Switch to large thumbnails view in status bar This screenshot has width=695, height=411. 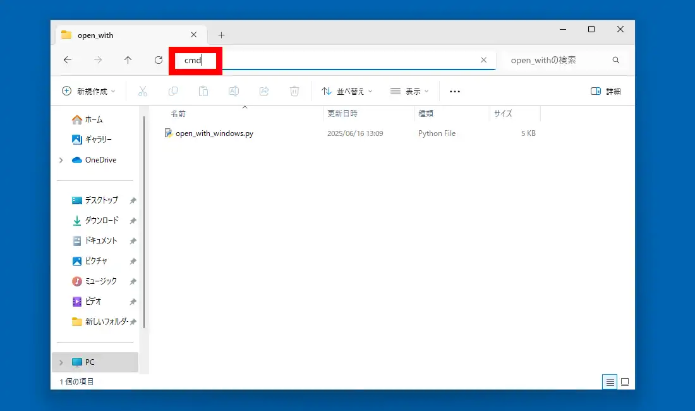click(x=625, y=382)
